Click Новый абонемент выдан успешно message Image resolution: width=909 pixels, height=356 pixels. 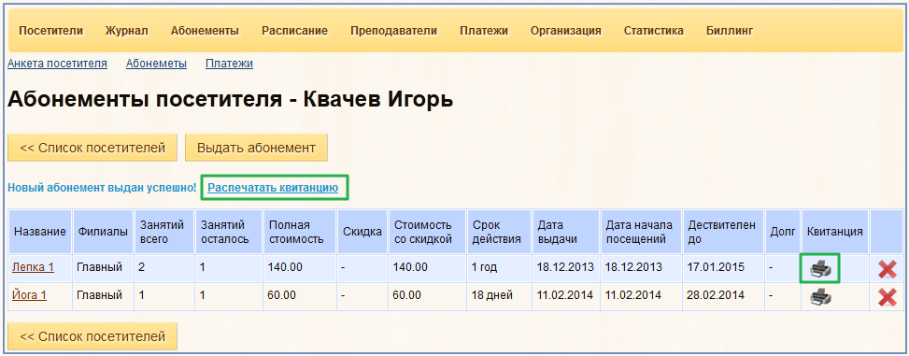point(102,187)
